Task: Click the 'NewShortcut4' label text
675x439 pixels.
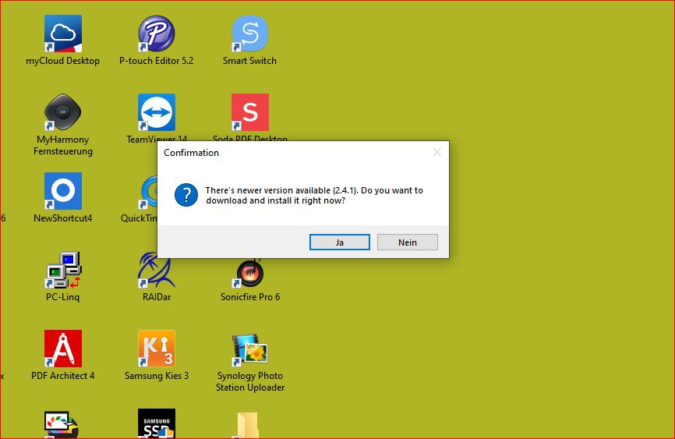Action: (63, 218)
